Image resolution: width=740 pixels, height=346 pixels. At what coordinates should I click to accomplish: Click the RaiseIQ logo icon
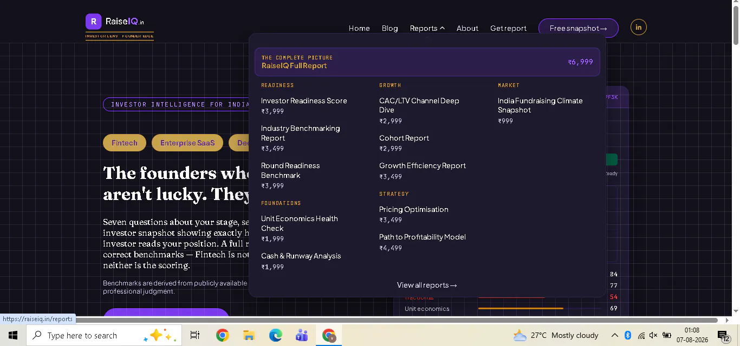[94, 22]
